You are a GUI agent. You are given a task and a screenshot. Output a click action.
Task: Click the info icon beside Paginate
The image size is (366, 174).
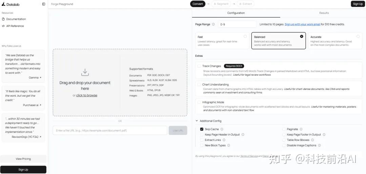pos(301,129)
